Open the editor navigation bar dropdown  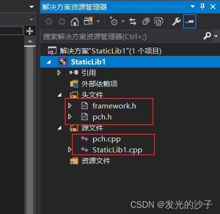click(x=31, y=20)
